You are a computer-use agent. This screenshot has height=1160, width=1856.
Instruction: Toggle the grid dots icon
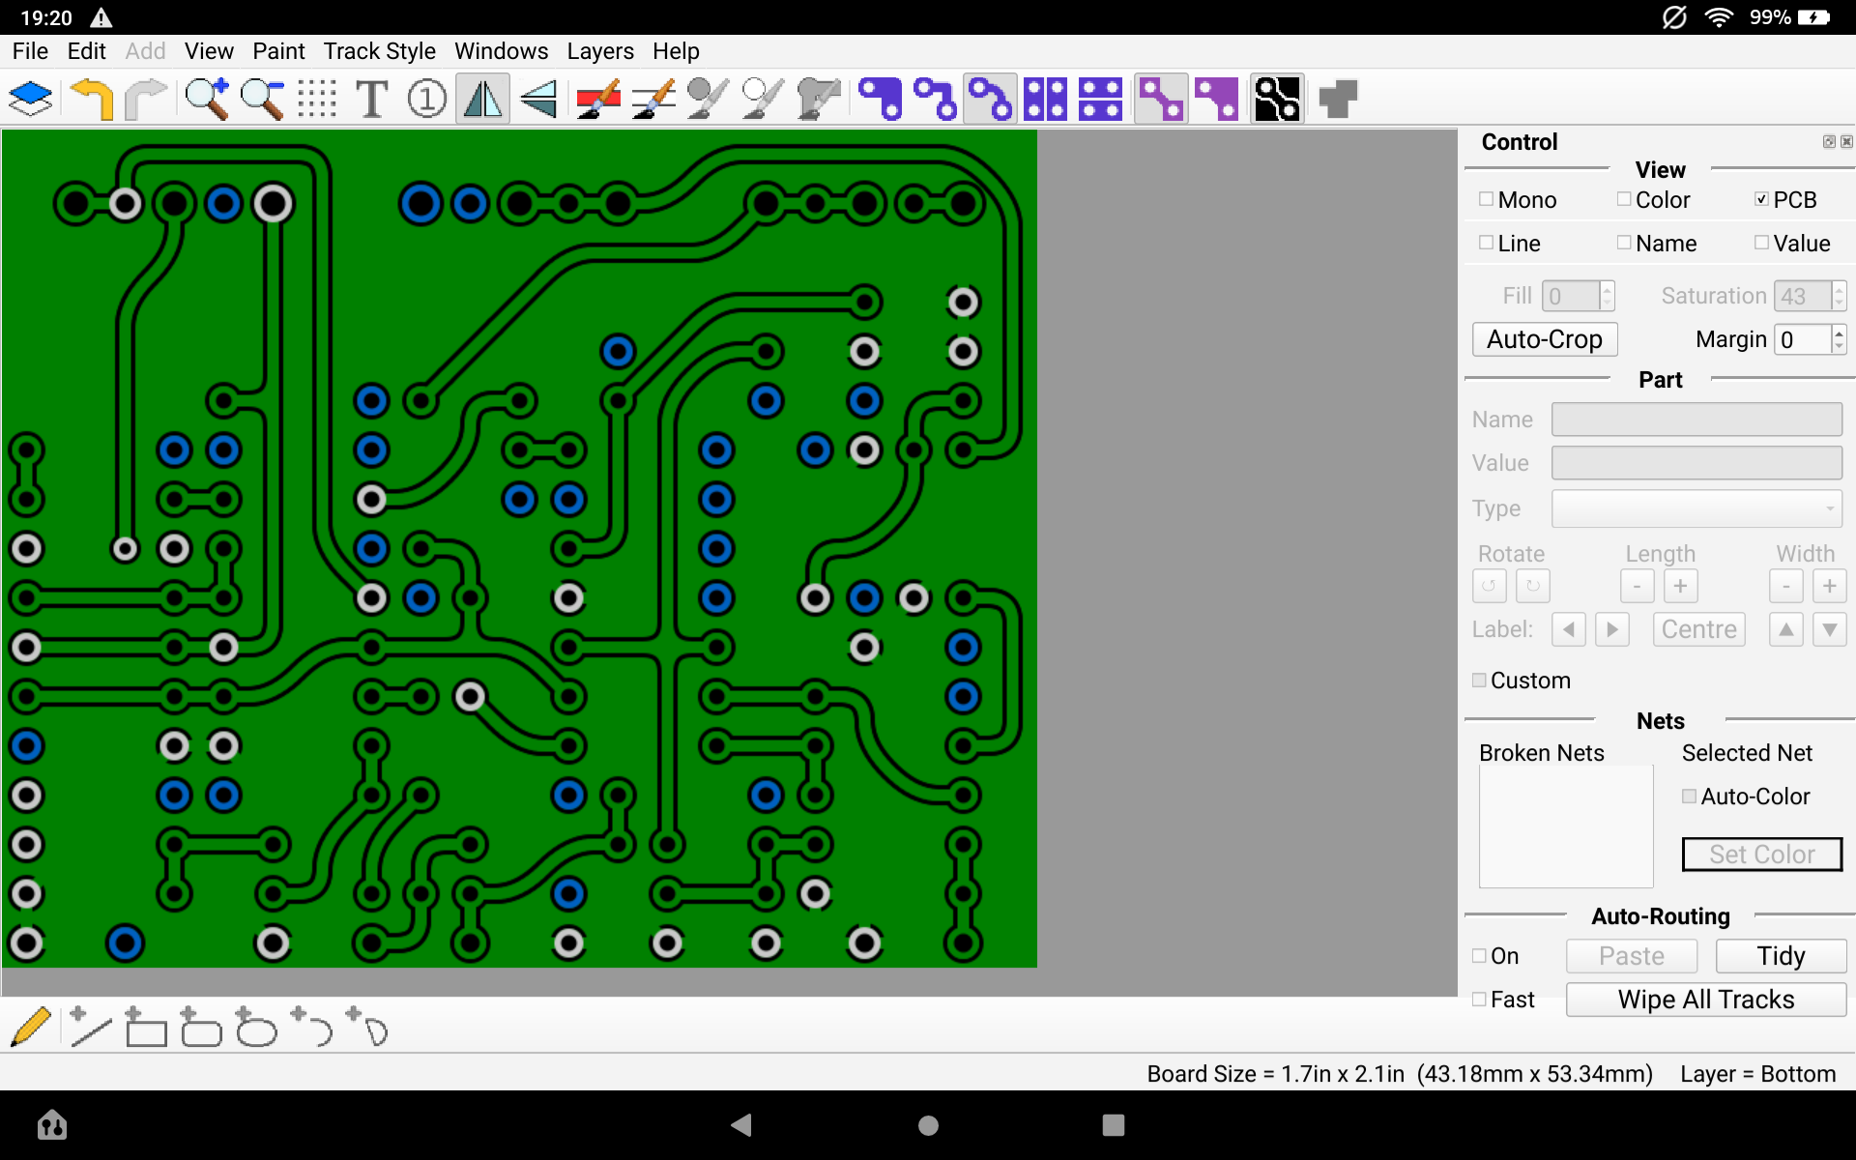point(316,99)
